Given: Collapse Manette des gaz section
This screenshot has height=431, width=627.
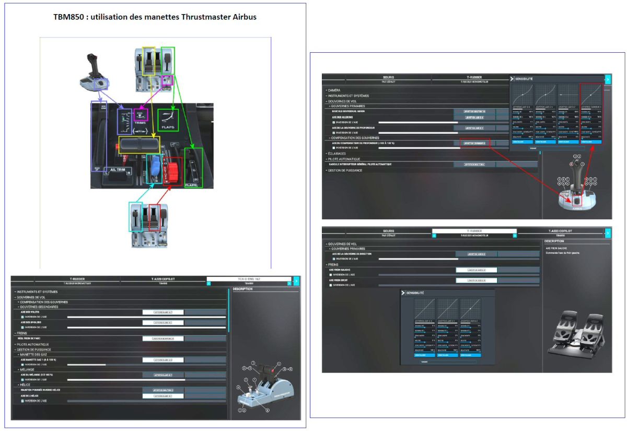Looking at the screenshot, I should point(32,354).
